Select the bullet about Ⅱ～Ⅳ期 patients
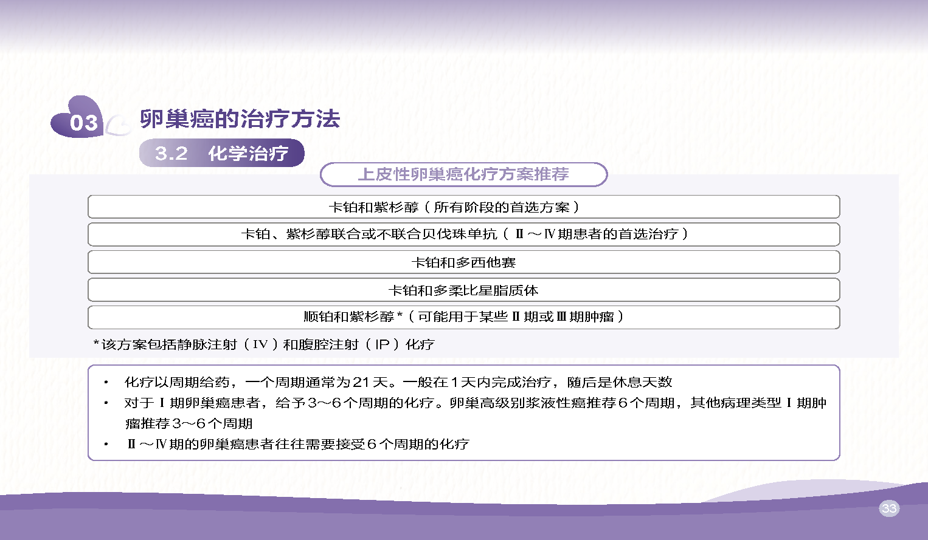Screen dimensions: 928x540 (x=298, y=445)
